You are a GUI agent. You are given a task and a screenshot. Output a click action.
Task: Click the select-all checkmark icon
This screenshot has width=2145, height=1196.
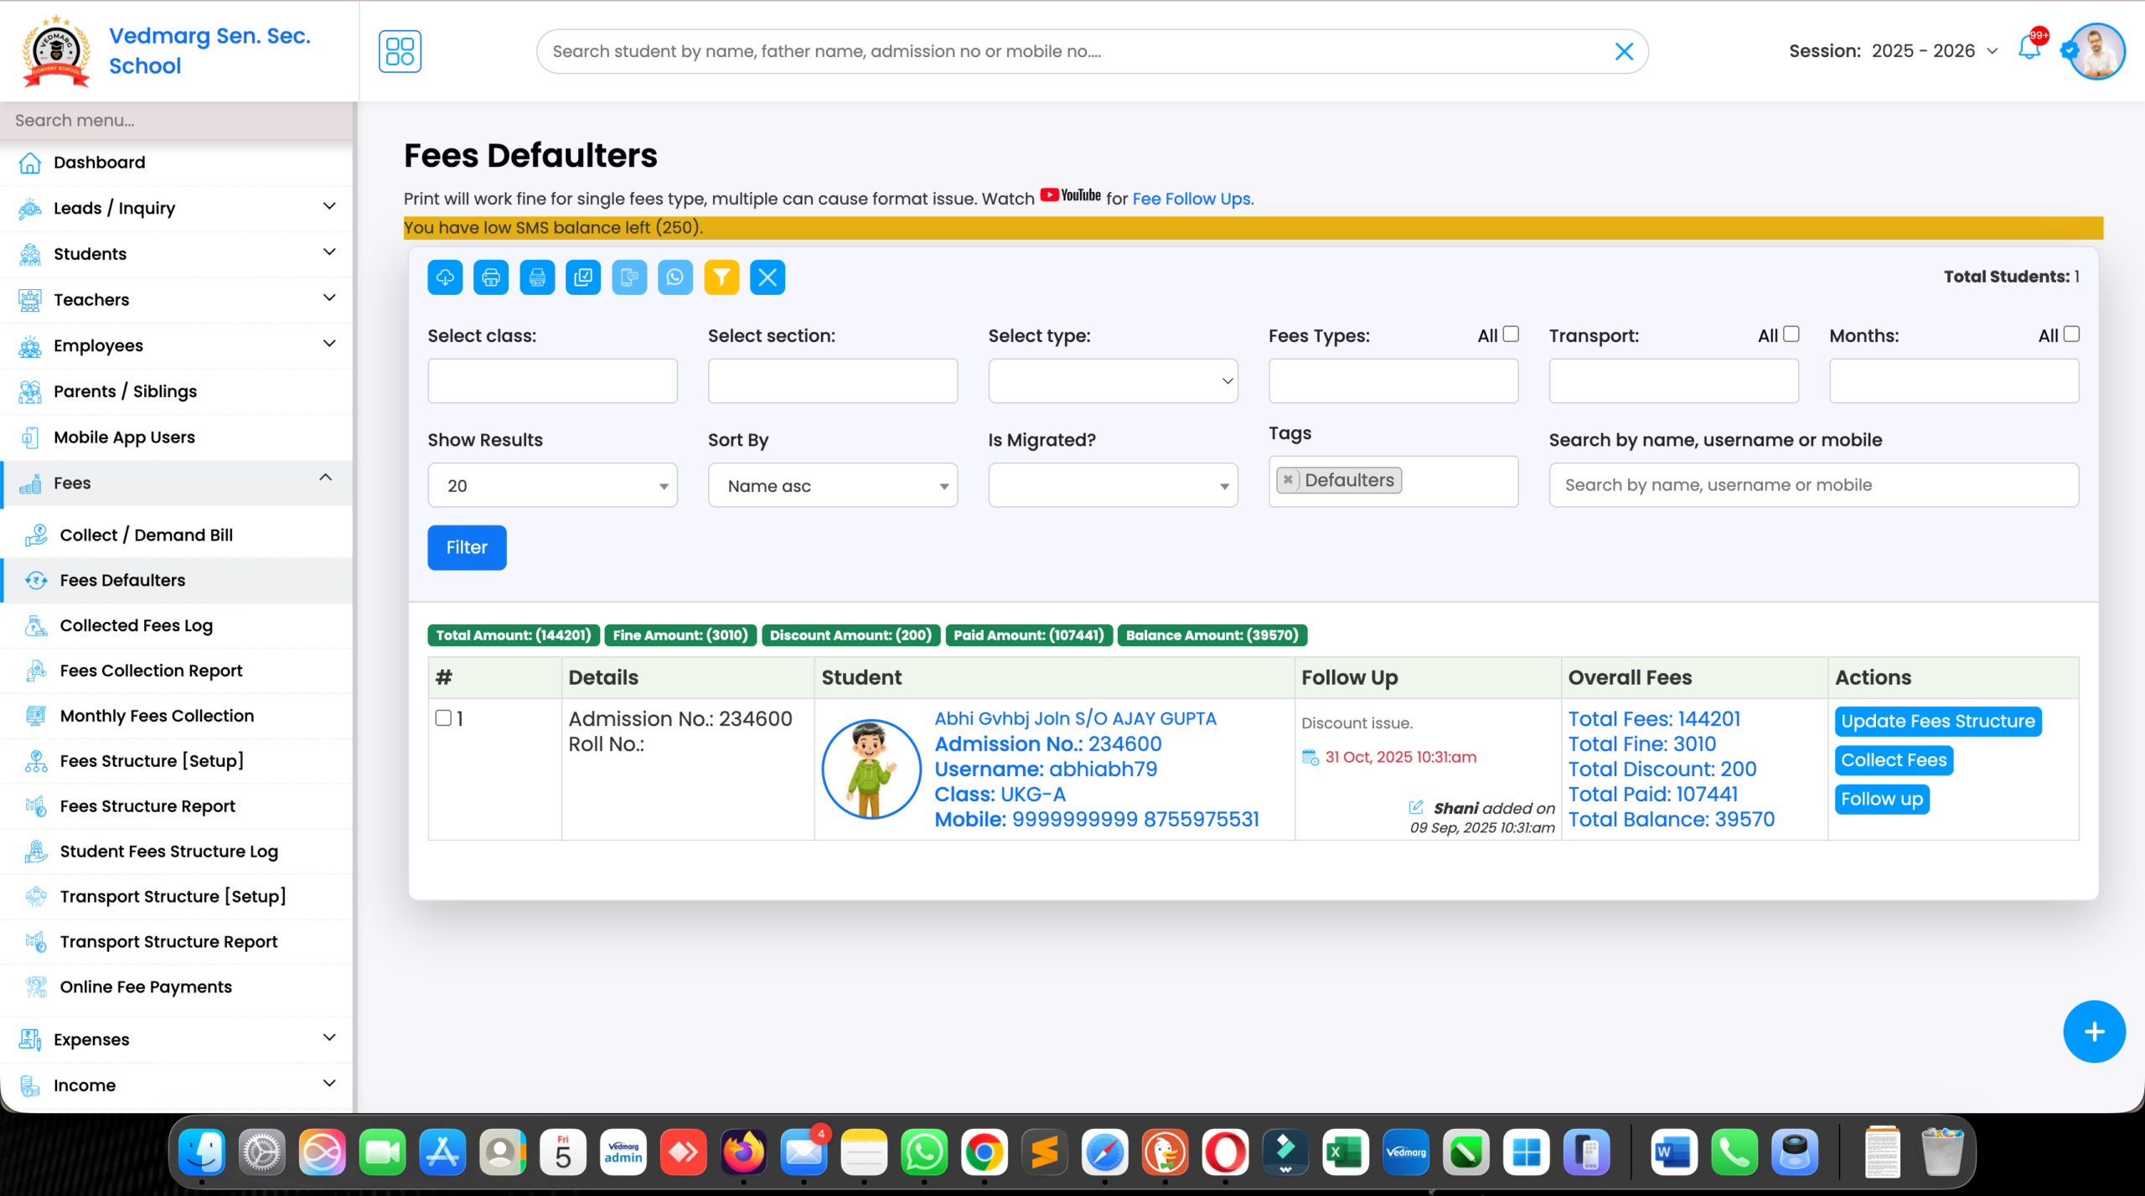pos(583,277)
